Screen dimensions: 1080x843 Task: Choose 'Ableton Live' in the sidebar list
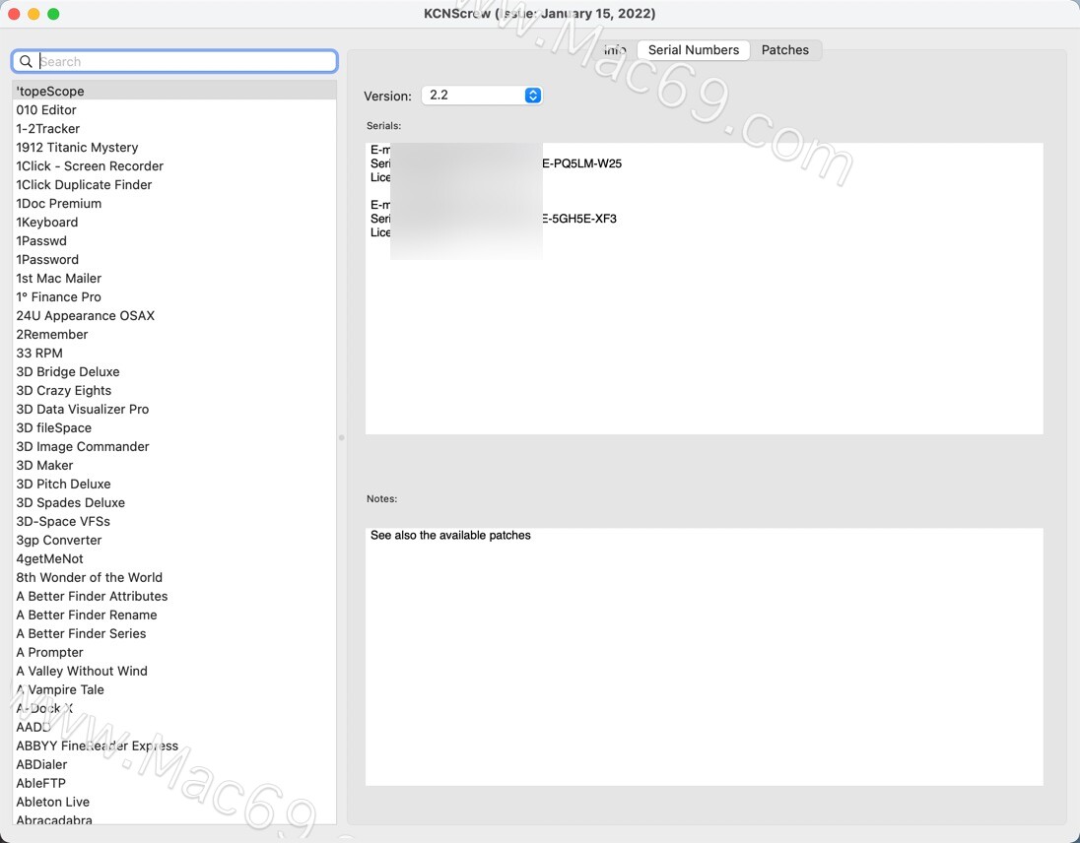[x=52, y=802]
